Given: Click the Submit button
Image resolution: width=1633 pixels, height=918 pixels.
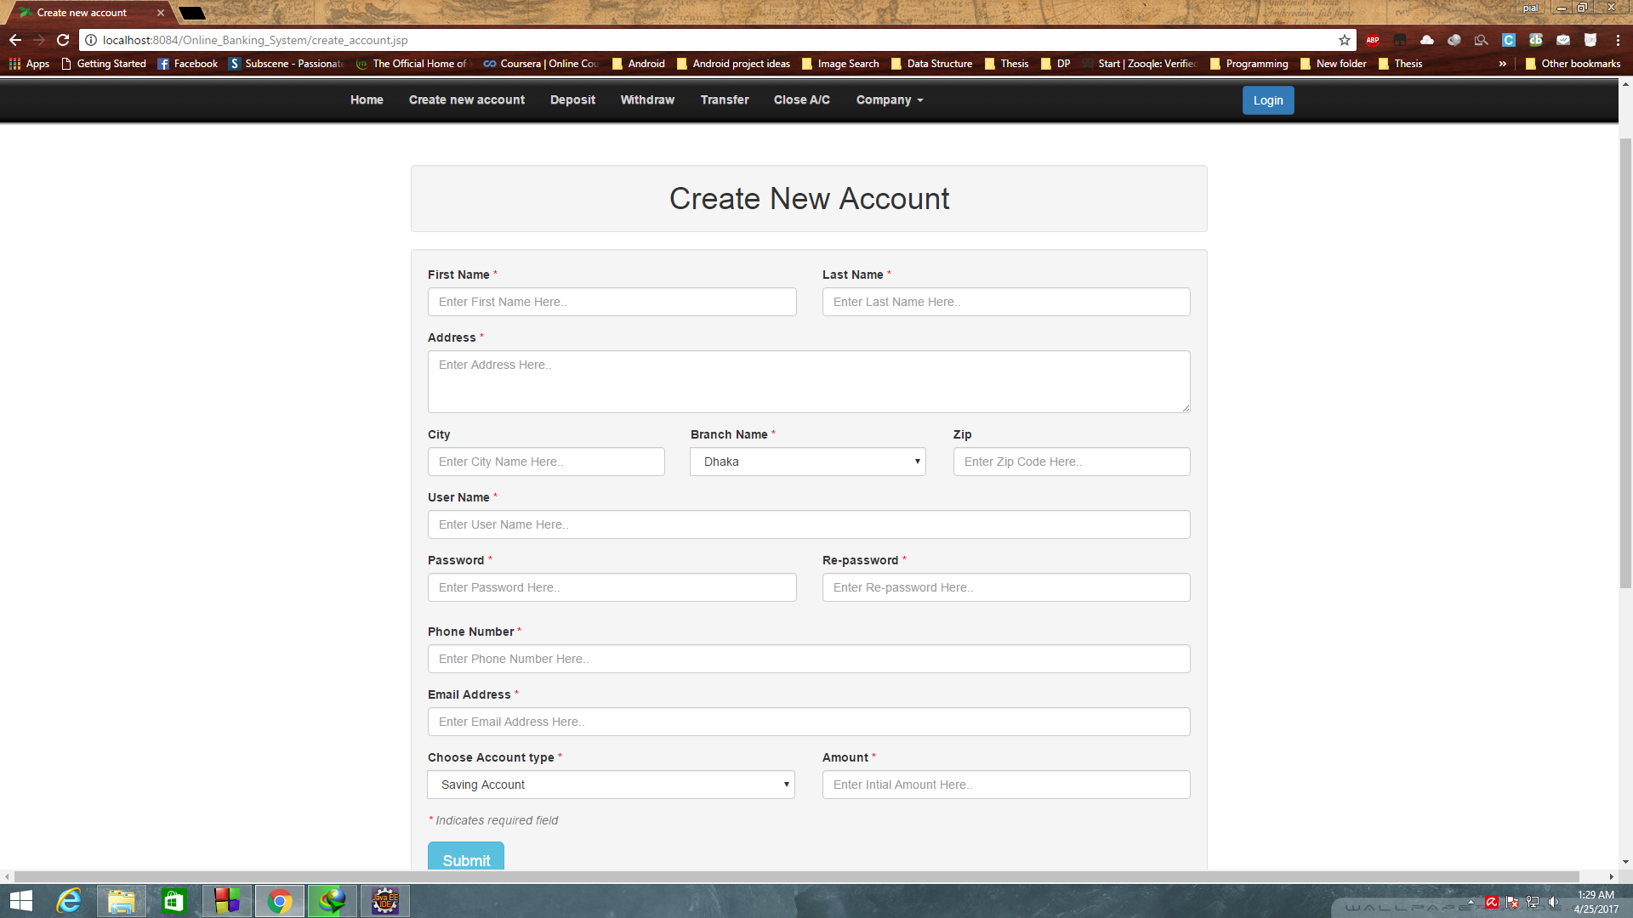Looking at the screenshot, I should (x=467, y=859).
